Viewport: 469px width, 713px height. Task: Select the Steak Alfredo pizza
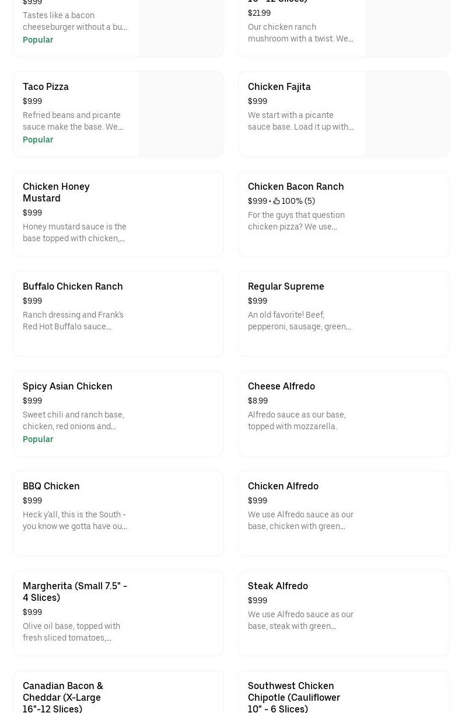(344, 613)
